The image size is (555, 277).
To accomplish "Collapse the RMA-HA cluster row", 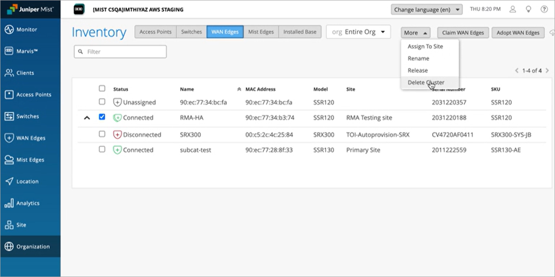I will tap(87, 118).
